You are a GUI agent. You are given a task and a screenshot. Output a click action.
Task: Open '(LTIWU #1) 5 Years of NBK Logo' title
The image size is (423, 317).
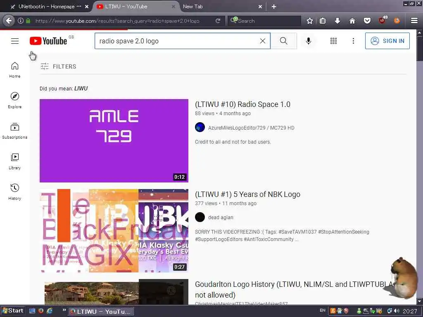click(x=247, y=194)
